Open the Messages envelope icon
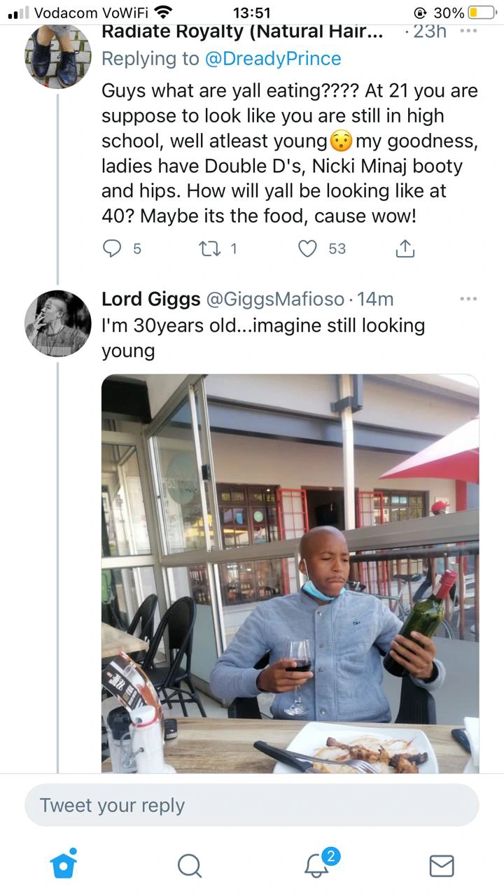 [x=441, y=866]
